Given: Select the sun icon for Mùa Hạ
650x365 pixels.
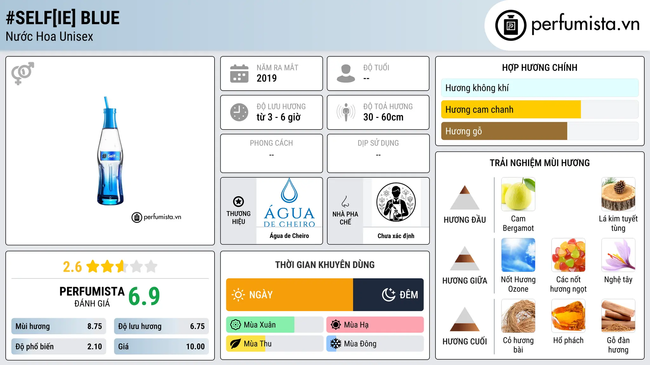Looking at the screenshot, I should pos(336,325).
